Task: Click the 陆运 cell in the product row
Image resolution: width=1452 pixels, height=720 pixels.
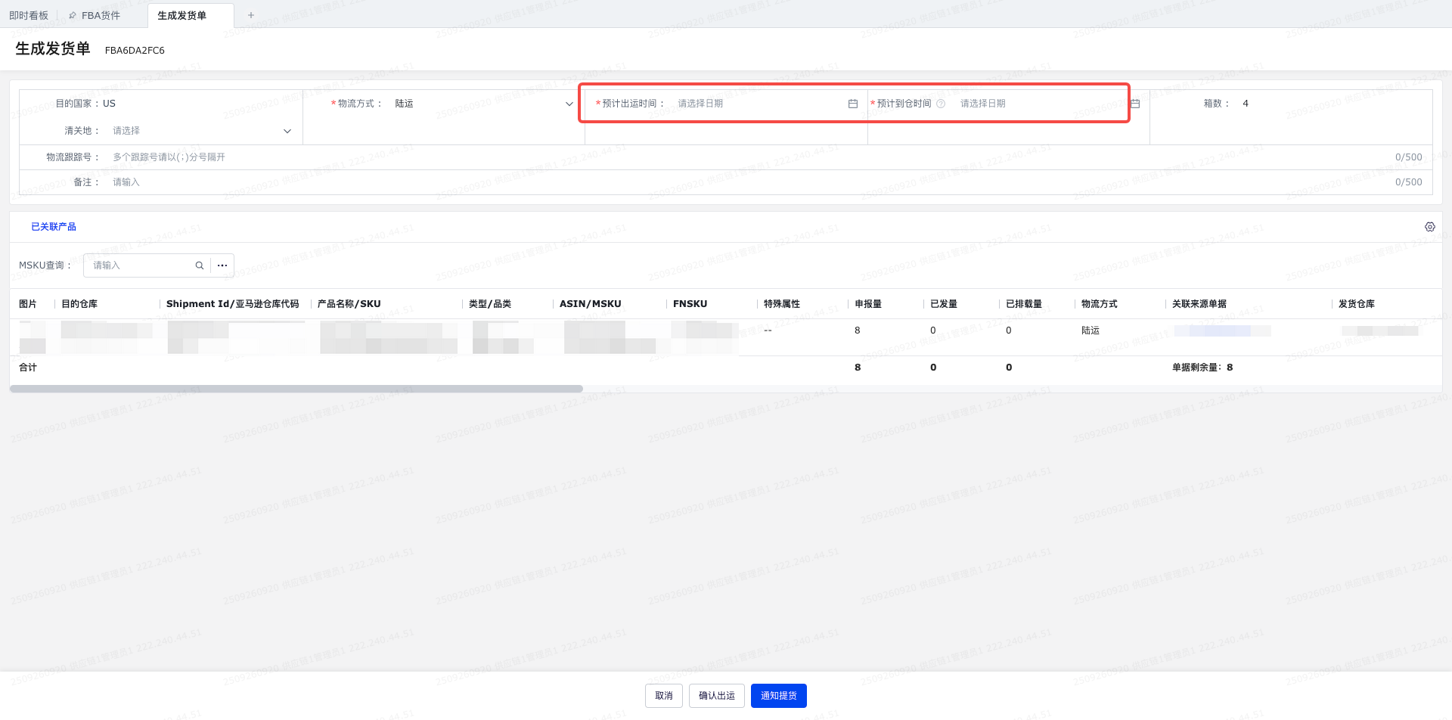Action: tap(1091, 331)
